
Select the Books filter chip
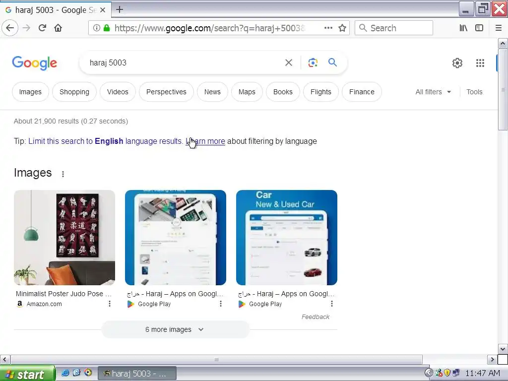283,92
